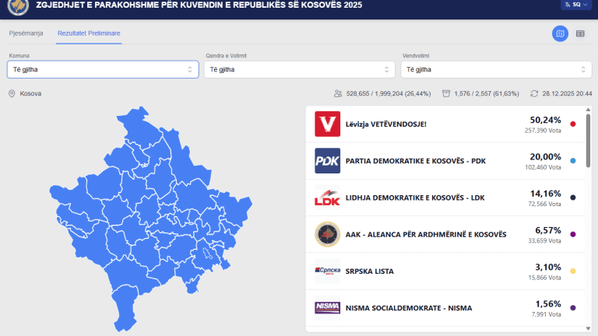598x336 pixels.
Task: Click the red VETËVENDOSJE color dot
Action: (573, 124)
